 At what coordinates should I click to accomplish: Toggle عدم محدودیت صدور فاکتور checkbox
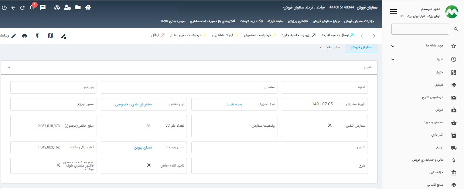point(58,165)
